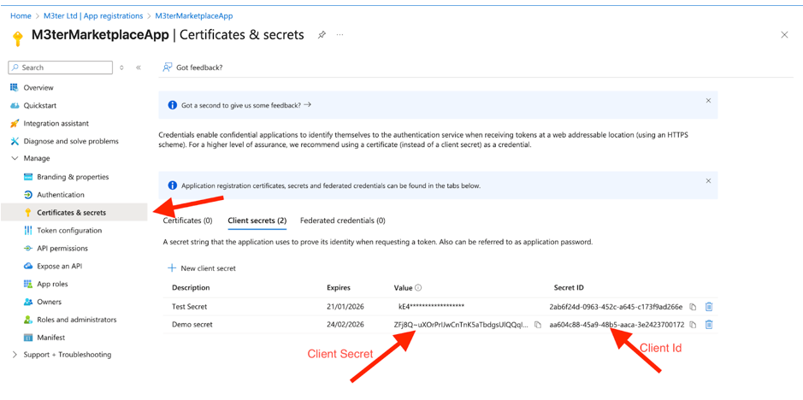Go to Home breadcrumb link
The height and width of the screenshot is (400, 803).
[21, 16]
